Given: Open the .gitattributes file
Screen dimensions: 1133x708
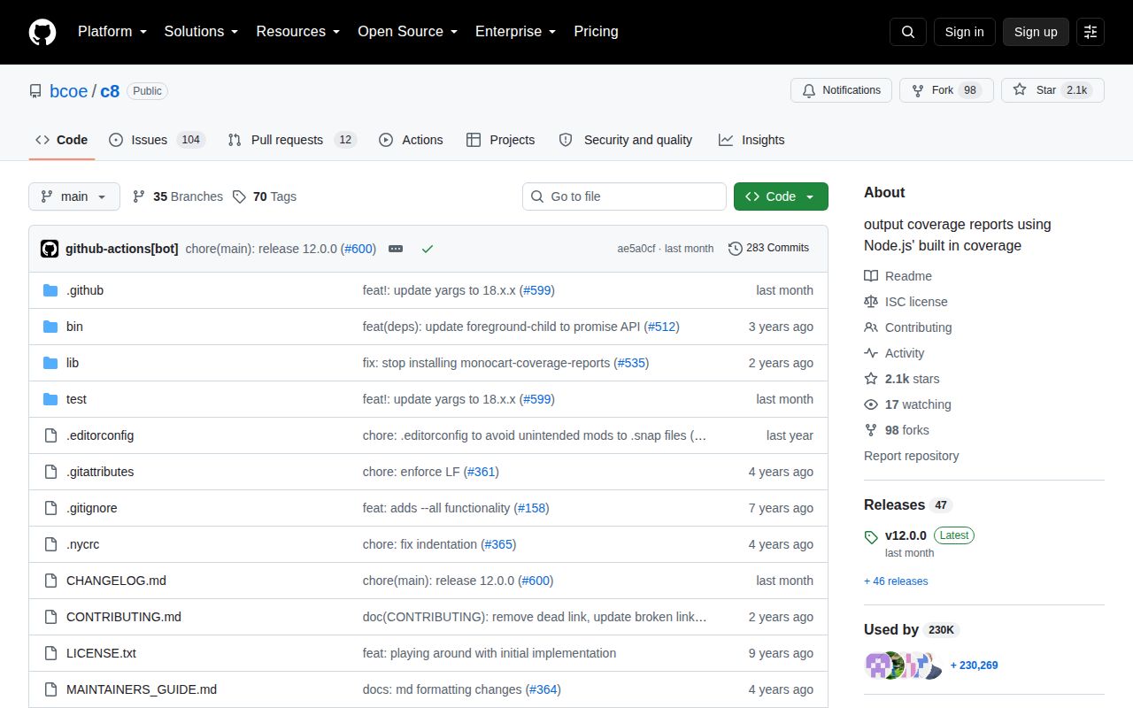Looking at the screenshot, I should pos(100,472).
